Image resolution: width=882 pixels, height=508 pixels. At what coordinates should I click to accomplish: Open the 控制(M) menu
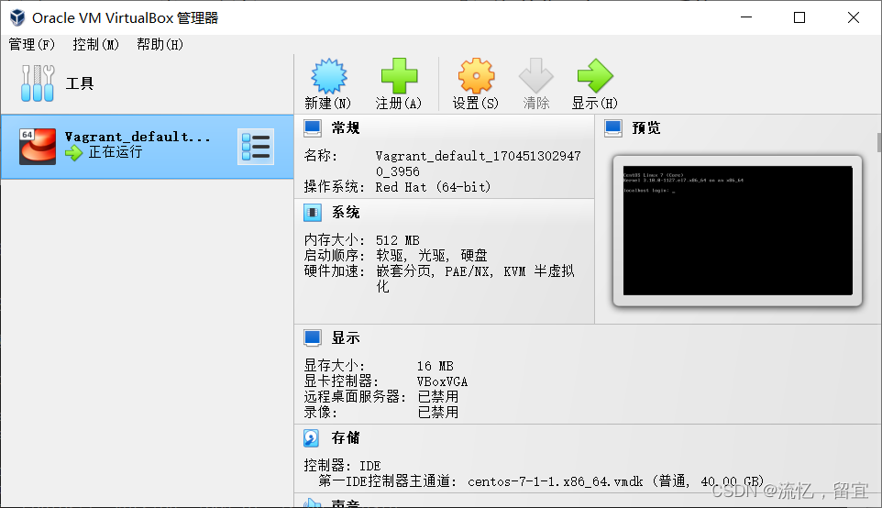coord(95,44)
